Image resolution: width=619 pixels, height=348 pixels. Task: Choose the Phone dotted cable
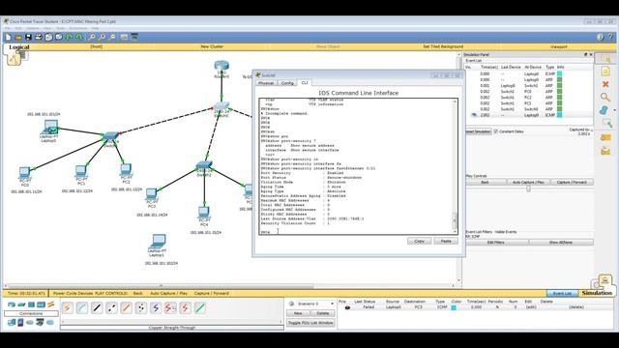pos(141,307)
